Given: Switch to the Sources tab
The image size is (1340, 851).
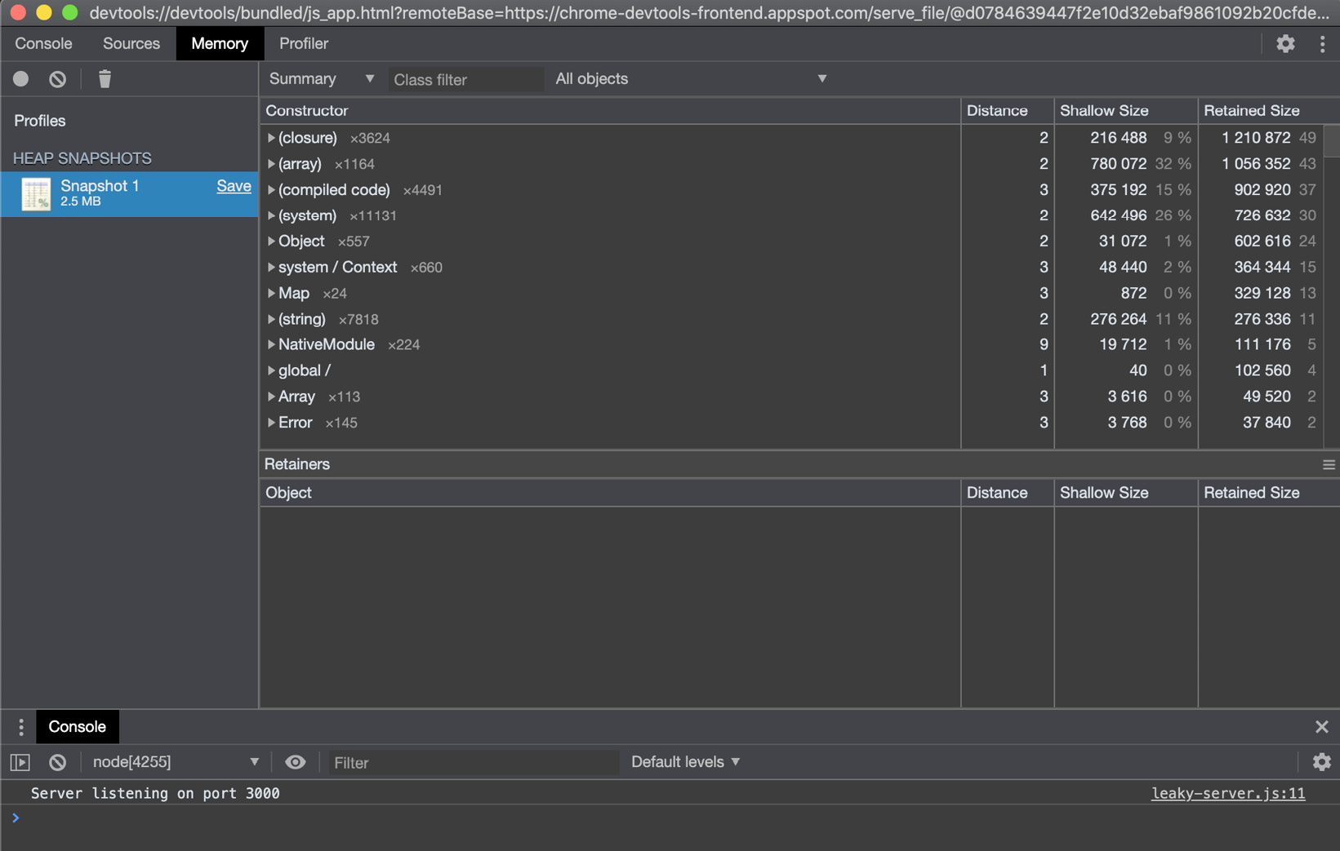Looking at the screenshot, I should click(131, 43).
